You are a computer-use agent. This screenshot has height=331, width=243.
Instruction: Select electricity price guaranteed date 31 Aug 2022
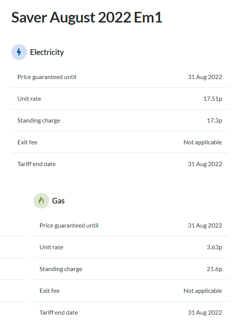pyautogui.click(x=205, y=77)
